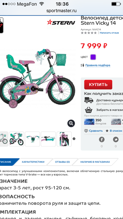Open the Правила подбора link
Viewport: 123px width, 219px height.
tap(98, 65)
